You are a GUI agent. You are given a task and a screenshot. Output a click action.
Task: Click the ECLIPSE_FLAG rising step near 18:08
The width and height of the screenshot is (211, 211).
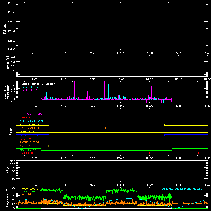(x=164, y=135)
